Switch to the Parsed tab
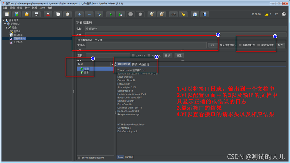This screenshot has height=163, width=290. click(x=129, y=157)
